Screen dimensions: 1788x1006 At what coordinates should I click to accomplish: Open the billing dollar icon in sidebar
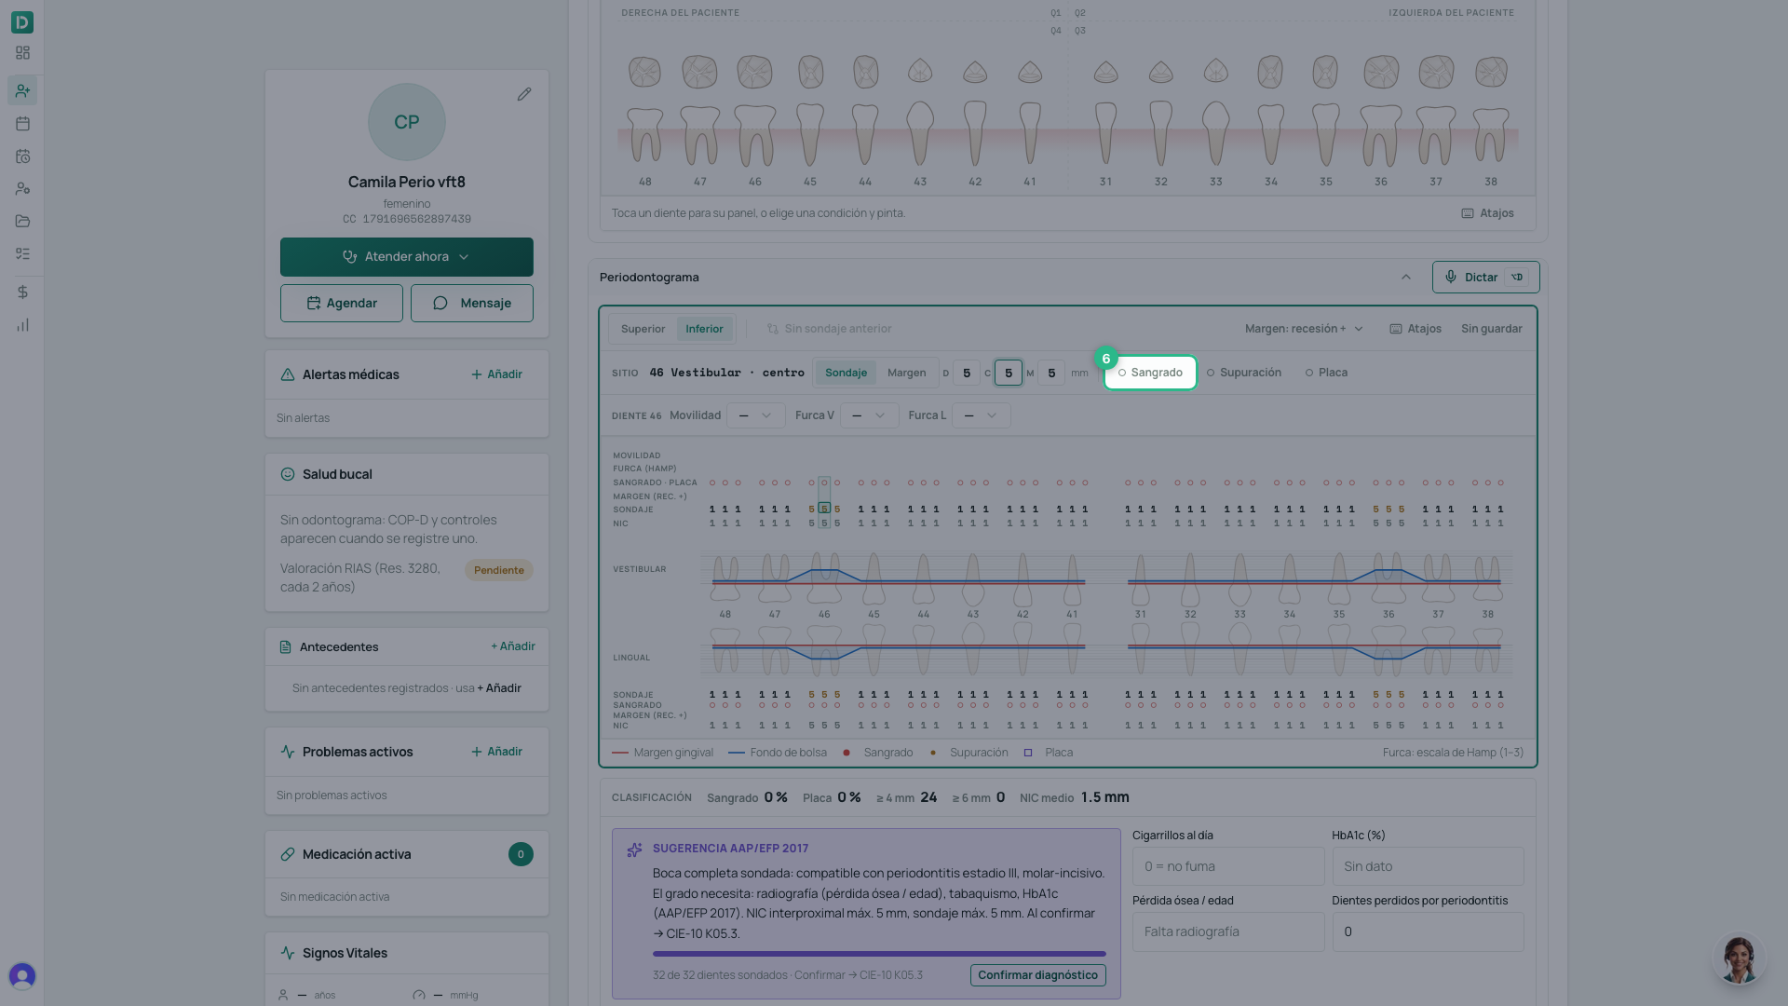click(x=22, y=292)
